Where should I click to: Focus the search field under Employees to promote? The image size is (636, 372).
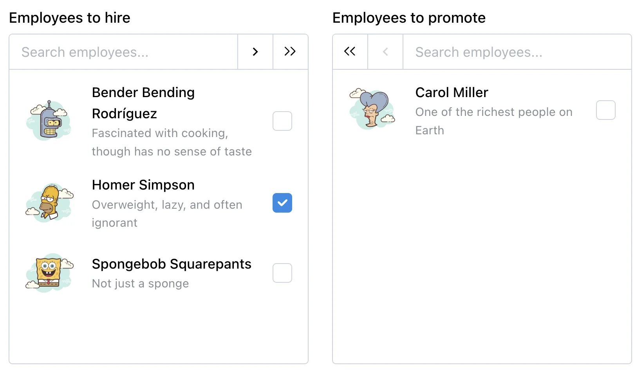[517, 52]
